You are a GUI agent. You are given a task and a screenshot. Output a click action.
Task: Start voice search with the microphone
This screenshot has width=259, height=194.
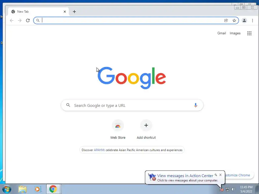point(196,105)
